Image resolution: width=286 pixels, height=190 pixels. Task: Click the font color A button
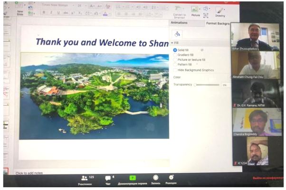[105, 14]
